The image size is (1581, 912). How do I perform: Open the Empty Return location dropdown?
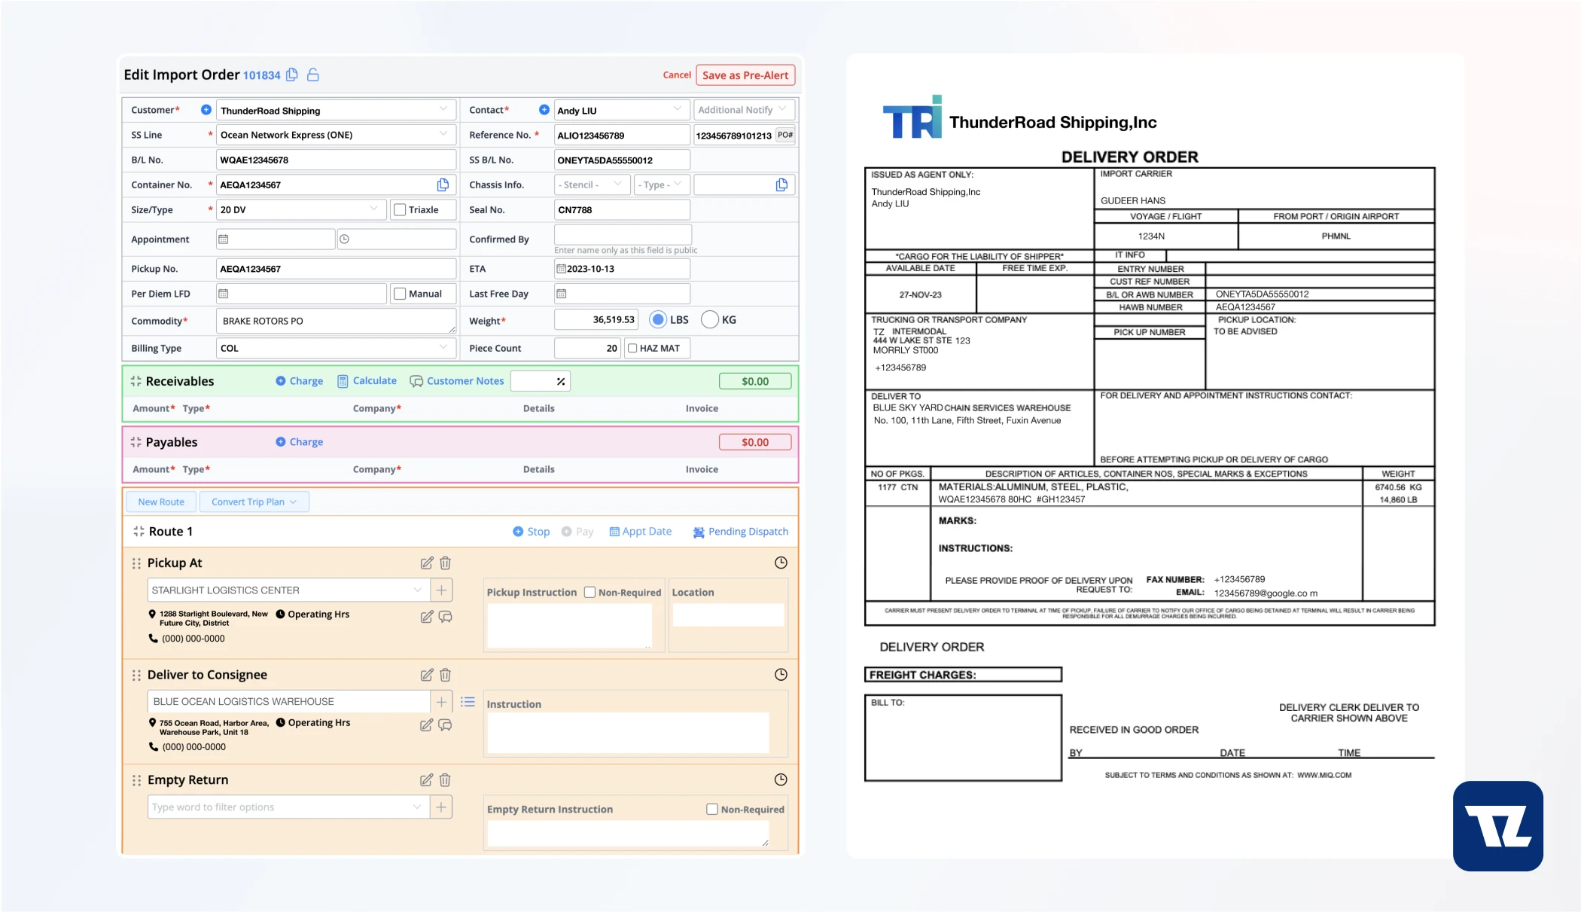click(288, 807)
